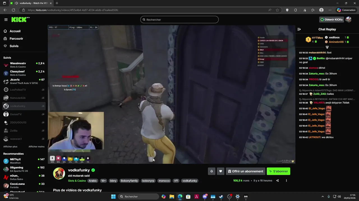Focus the Kick Rechercher search box

(179, 20)
